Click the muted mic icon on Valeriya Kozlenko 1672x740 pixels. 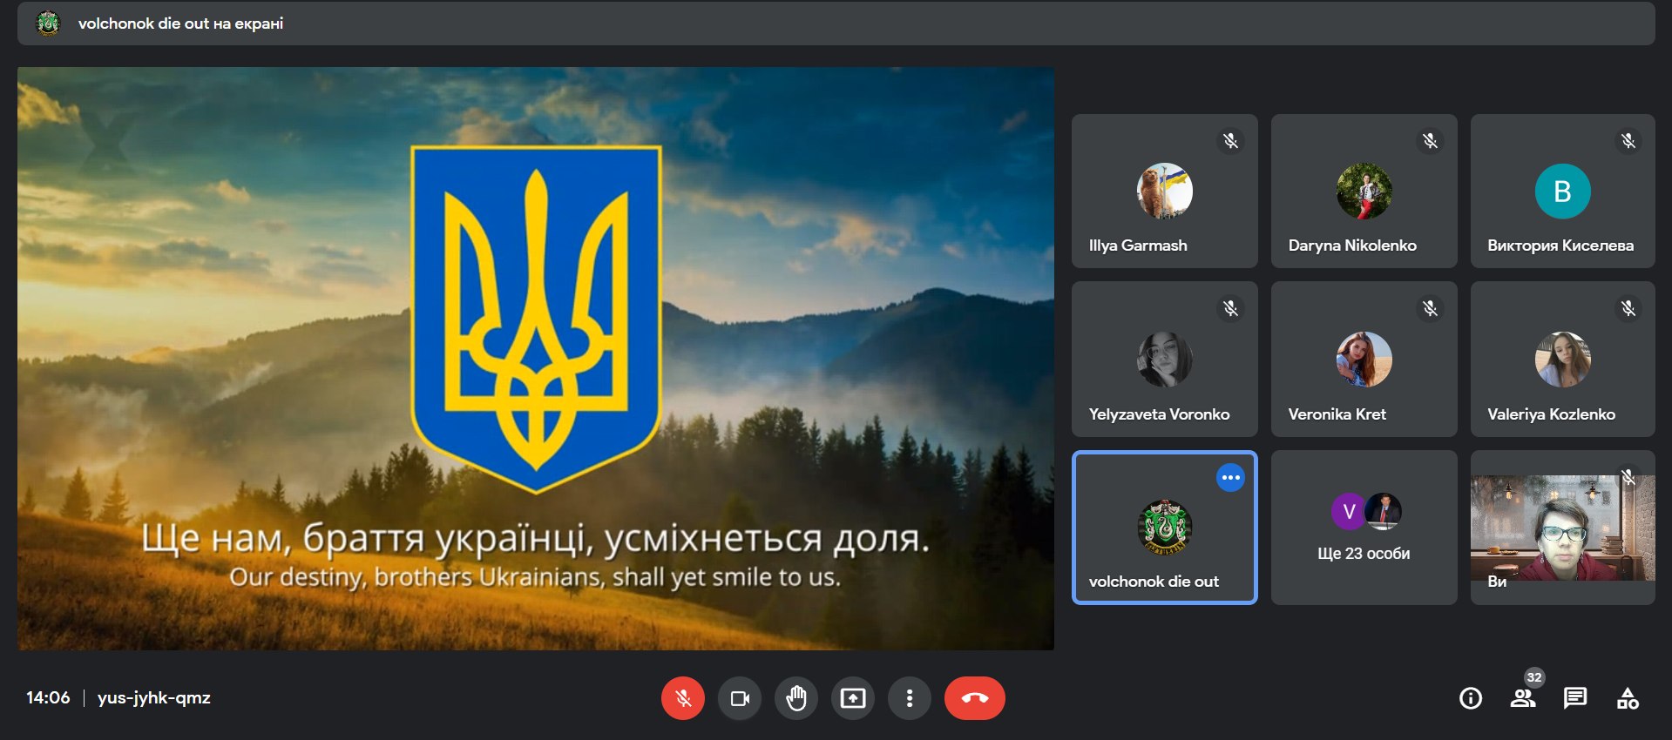point(1628,308)
